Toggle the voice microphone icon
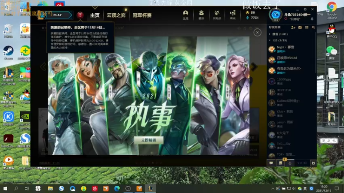The width and height of the screenshot is (344, 193). point(290,163)
